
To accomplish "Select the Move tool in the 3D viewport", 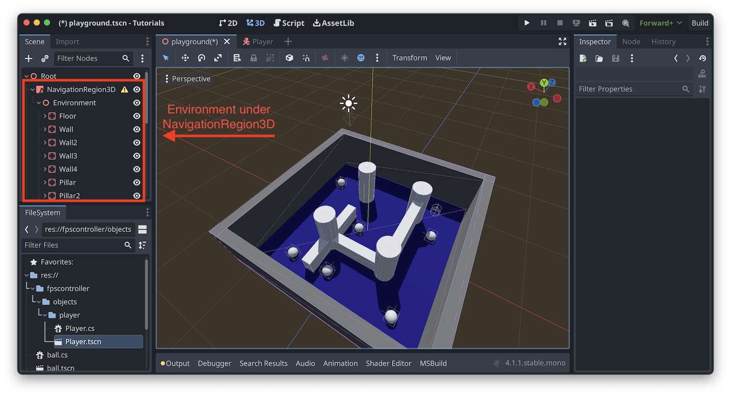I will click(185, 58).
